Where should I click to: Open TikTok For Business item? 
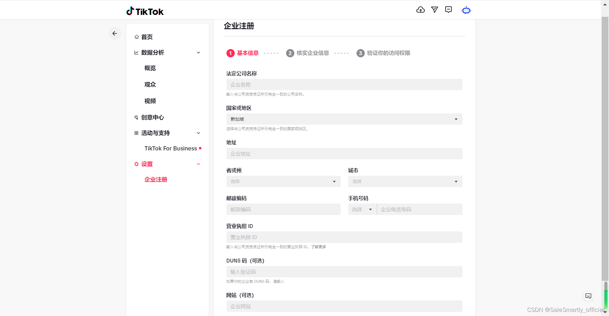click(x=171, y=149)
